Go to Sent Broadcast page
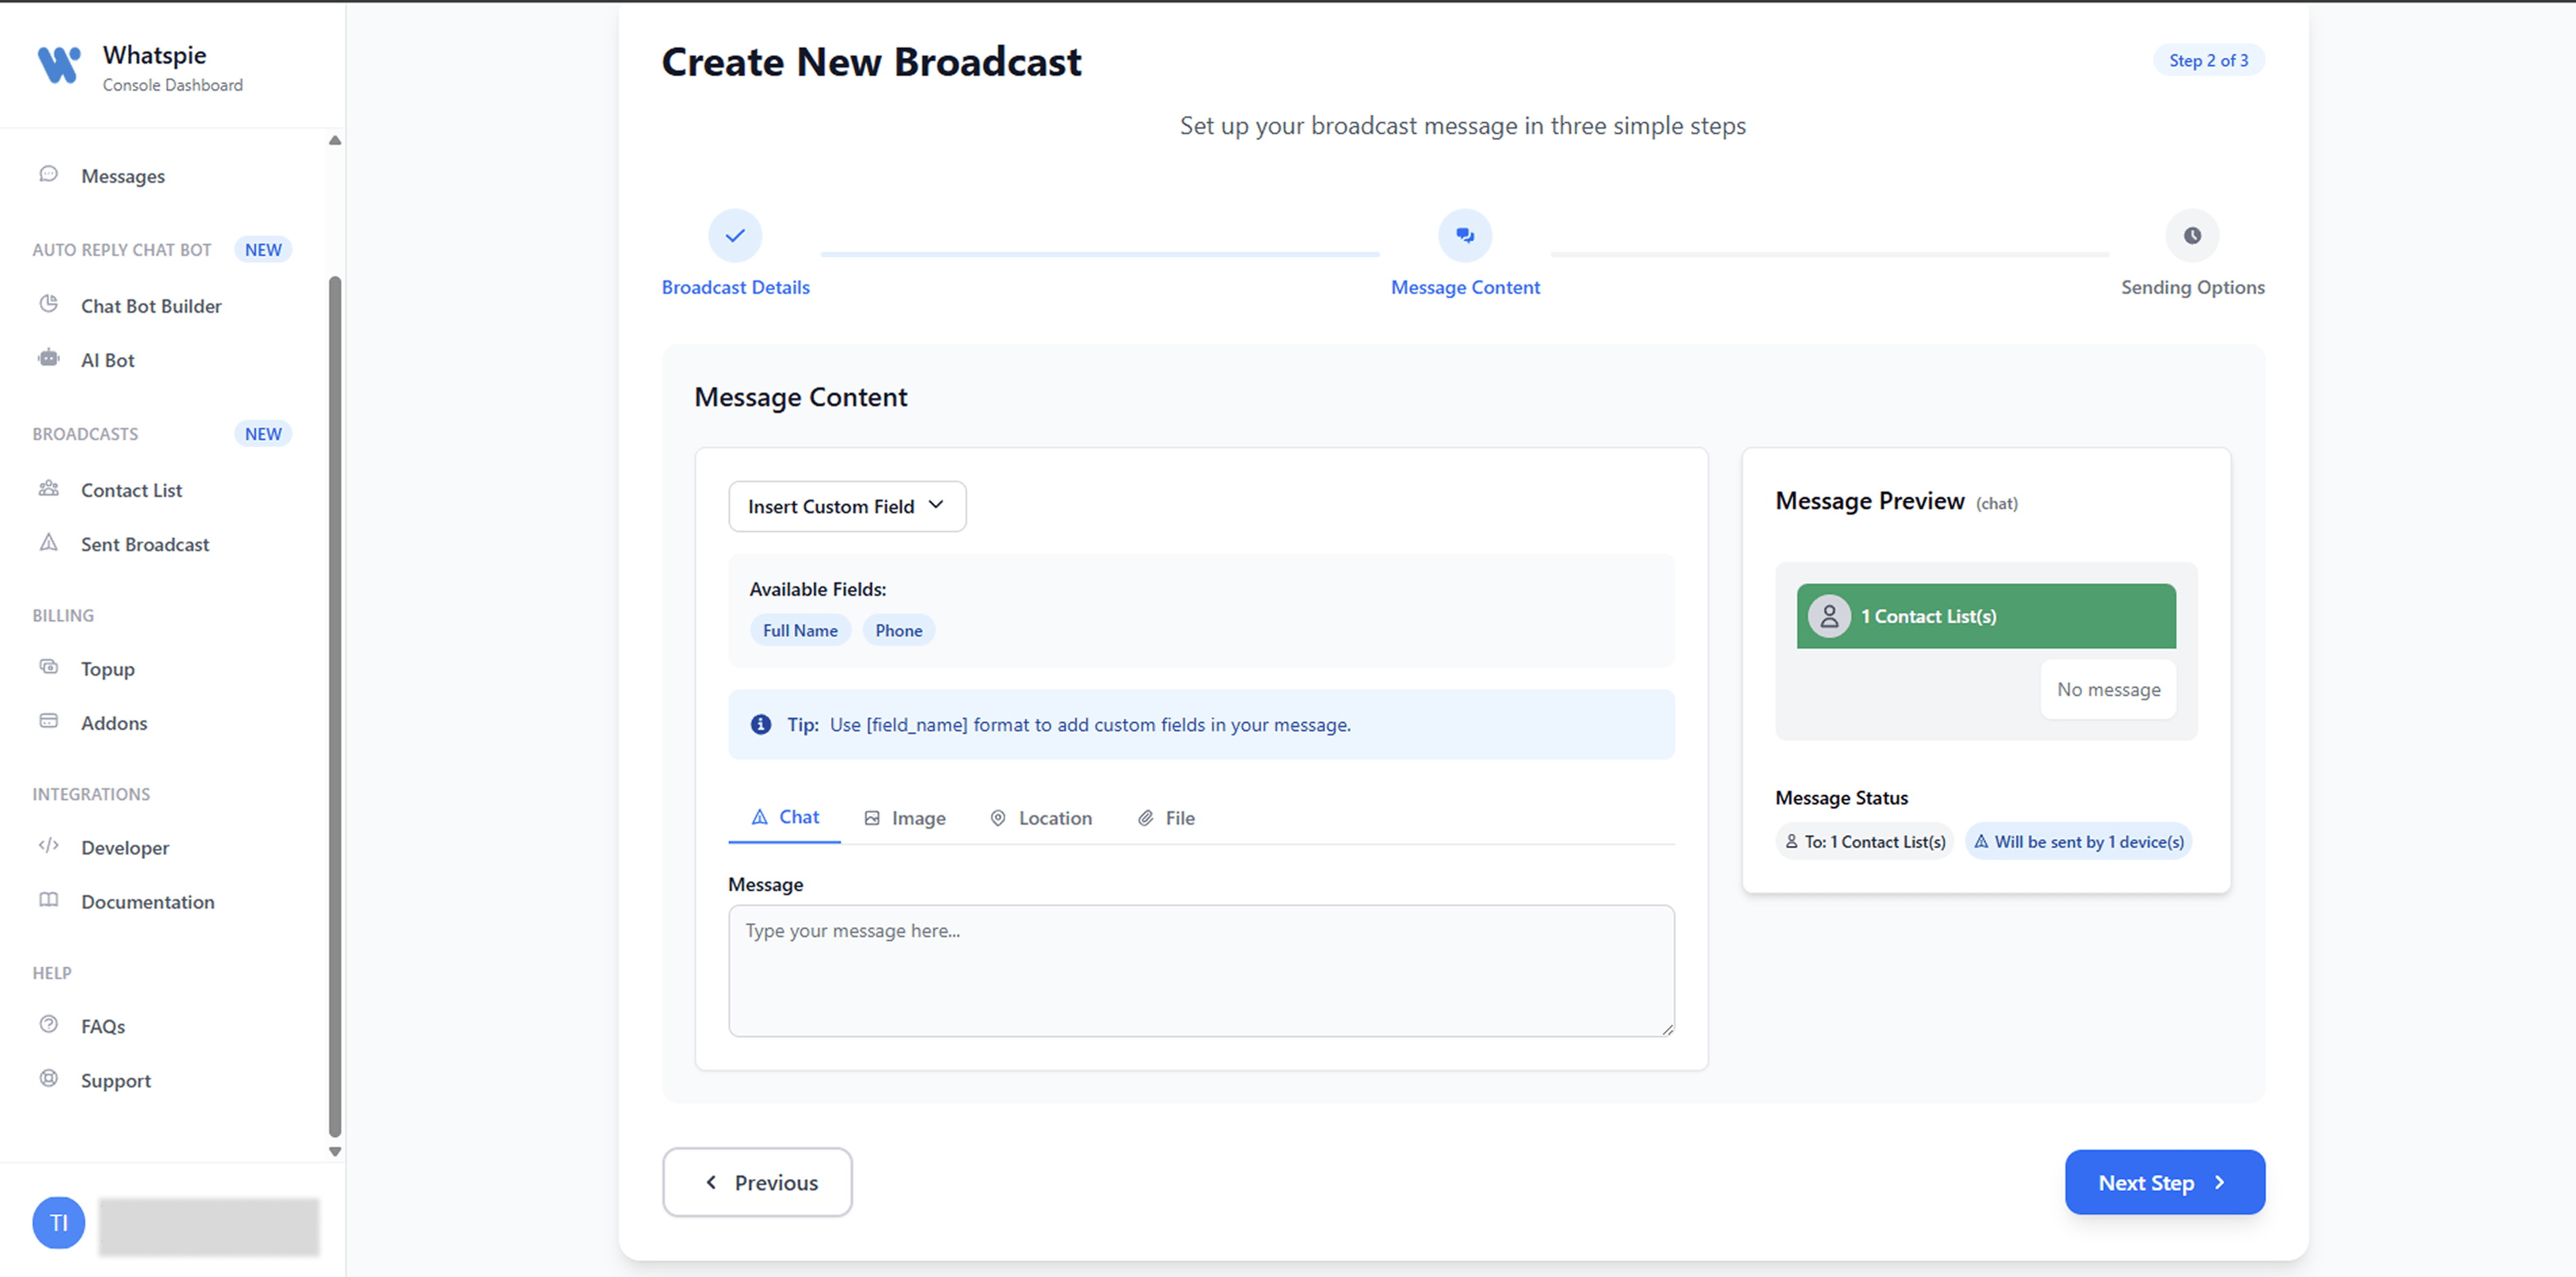Image resolution: width=2576 pixels, height=1277 pixels. [144, 544]
